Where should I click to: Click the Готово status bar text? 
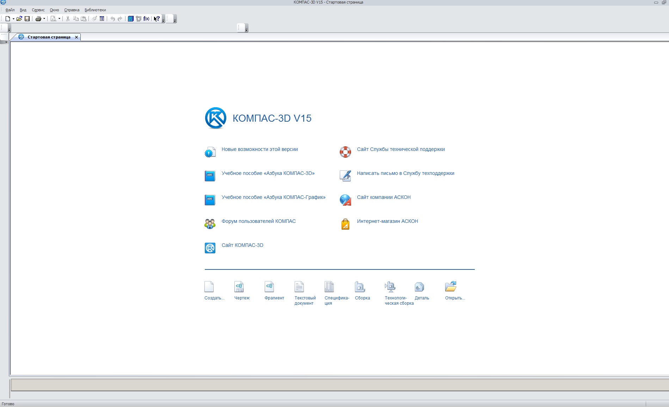click(8, 404)
